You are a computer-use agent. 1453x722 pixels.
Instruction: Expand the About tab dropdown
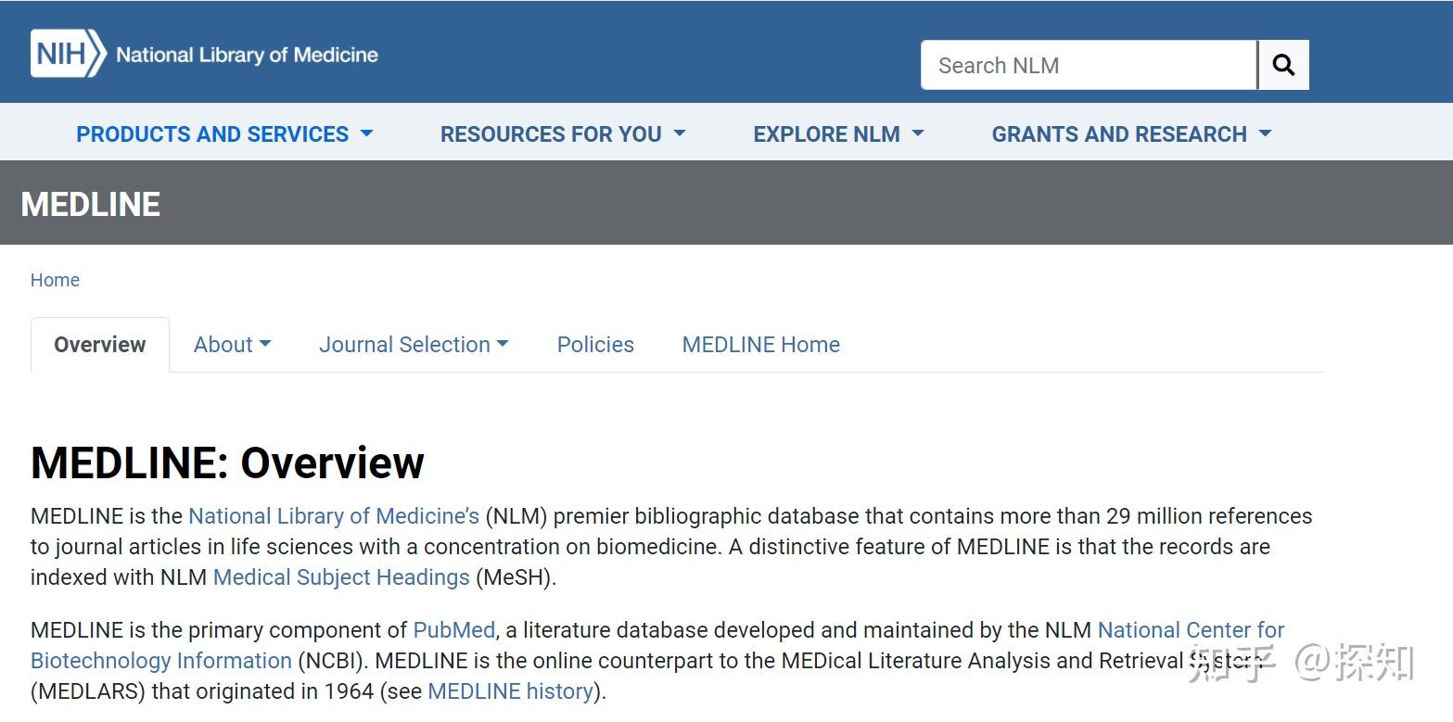point(232,344)
